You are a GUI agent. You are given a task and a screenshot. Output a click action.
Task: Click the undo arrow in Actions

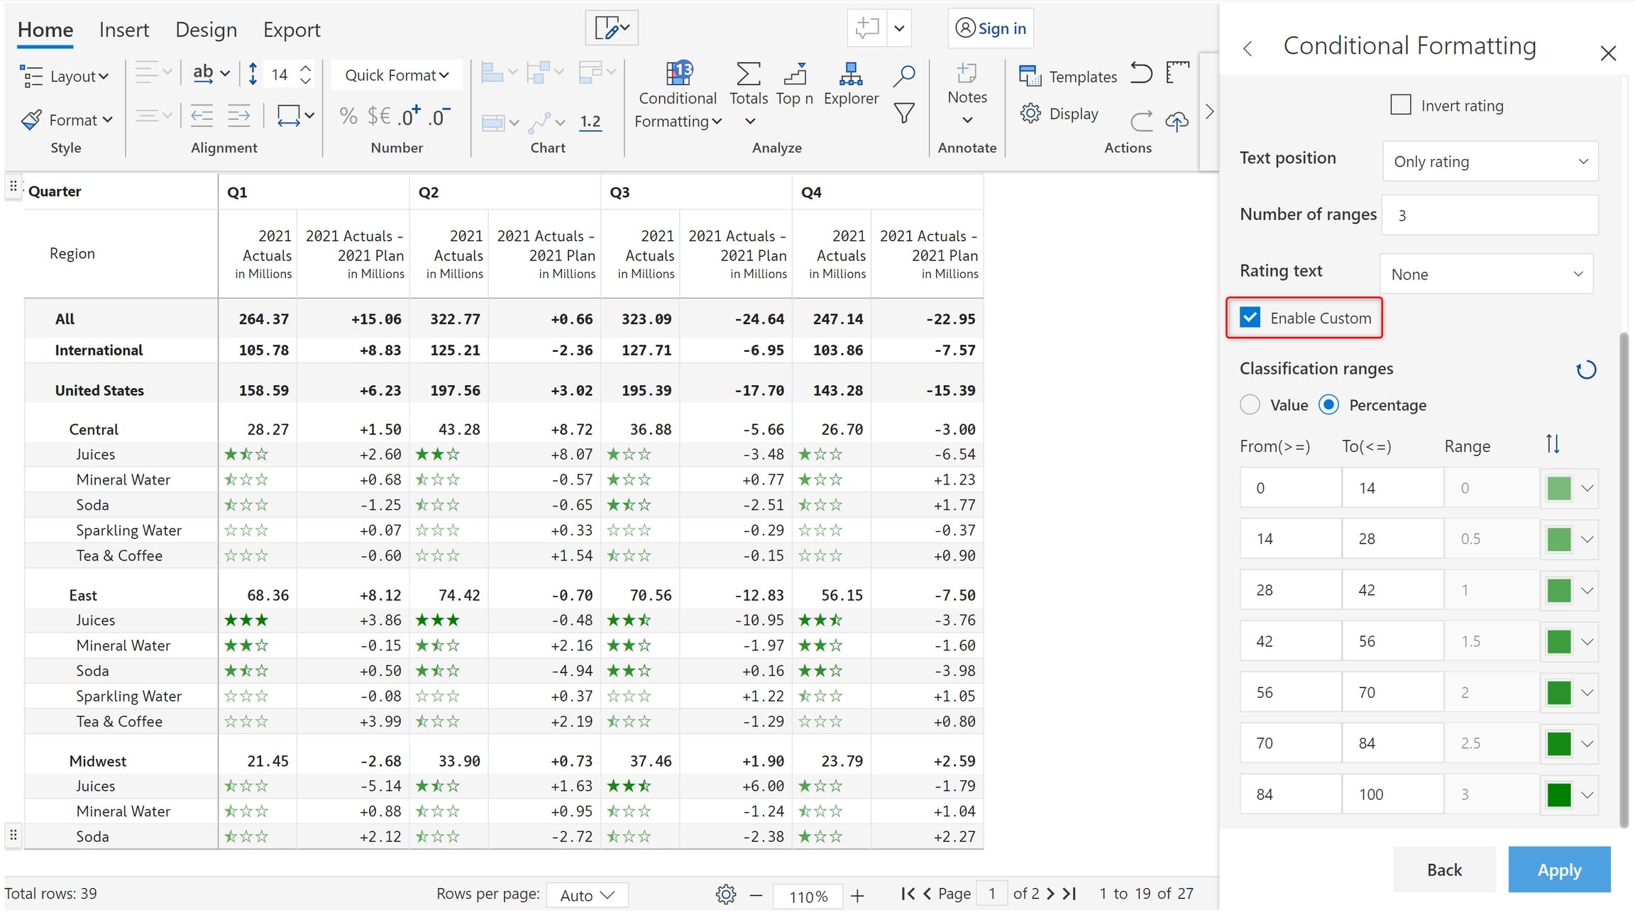1141,74
